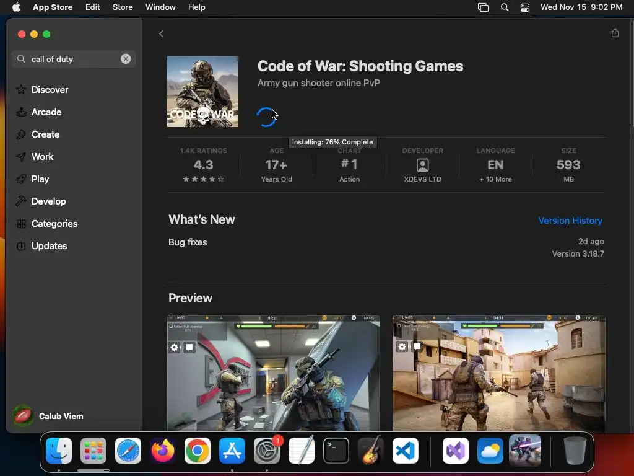Click the 4.3 star rating
This screenshot has height=476, width=634.
pyautogui.click(x=203, y=165)
